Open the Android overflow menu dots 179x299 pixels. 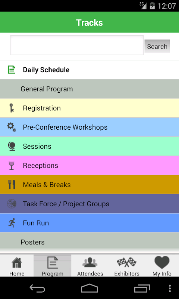(x=170, y=288)
